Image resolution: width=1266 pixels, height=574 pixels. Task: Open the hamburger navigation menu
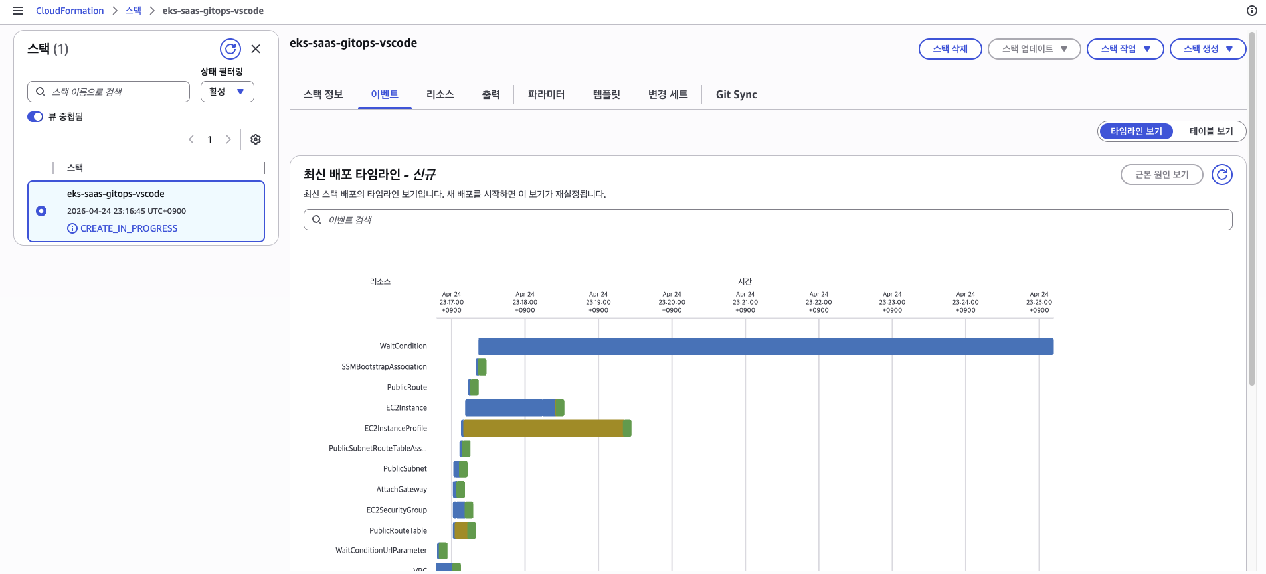tap(18, 11)
